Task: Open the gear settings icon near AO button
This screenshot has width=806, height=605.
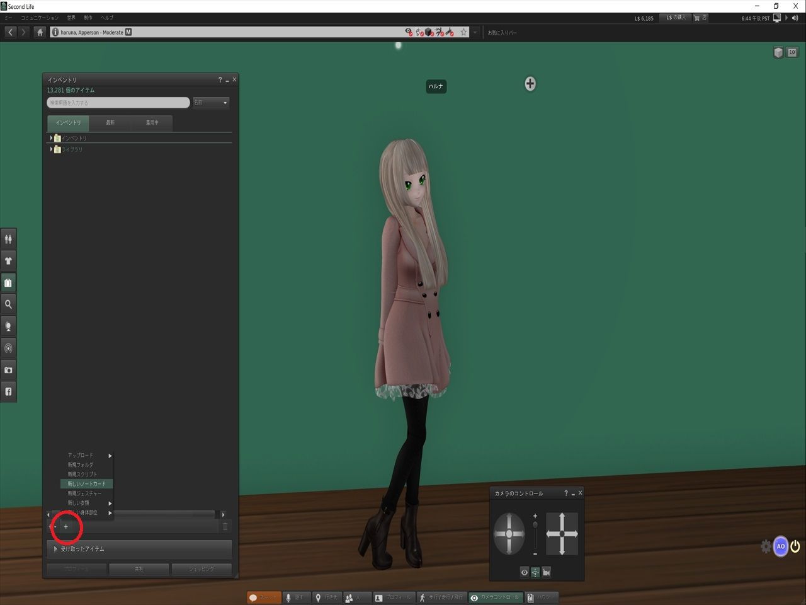Action: click(766, 546)
